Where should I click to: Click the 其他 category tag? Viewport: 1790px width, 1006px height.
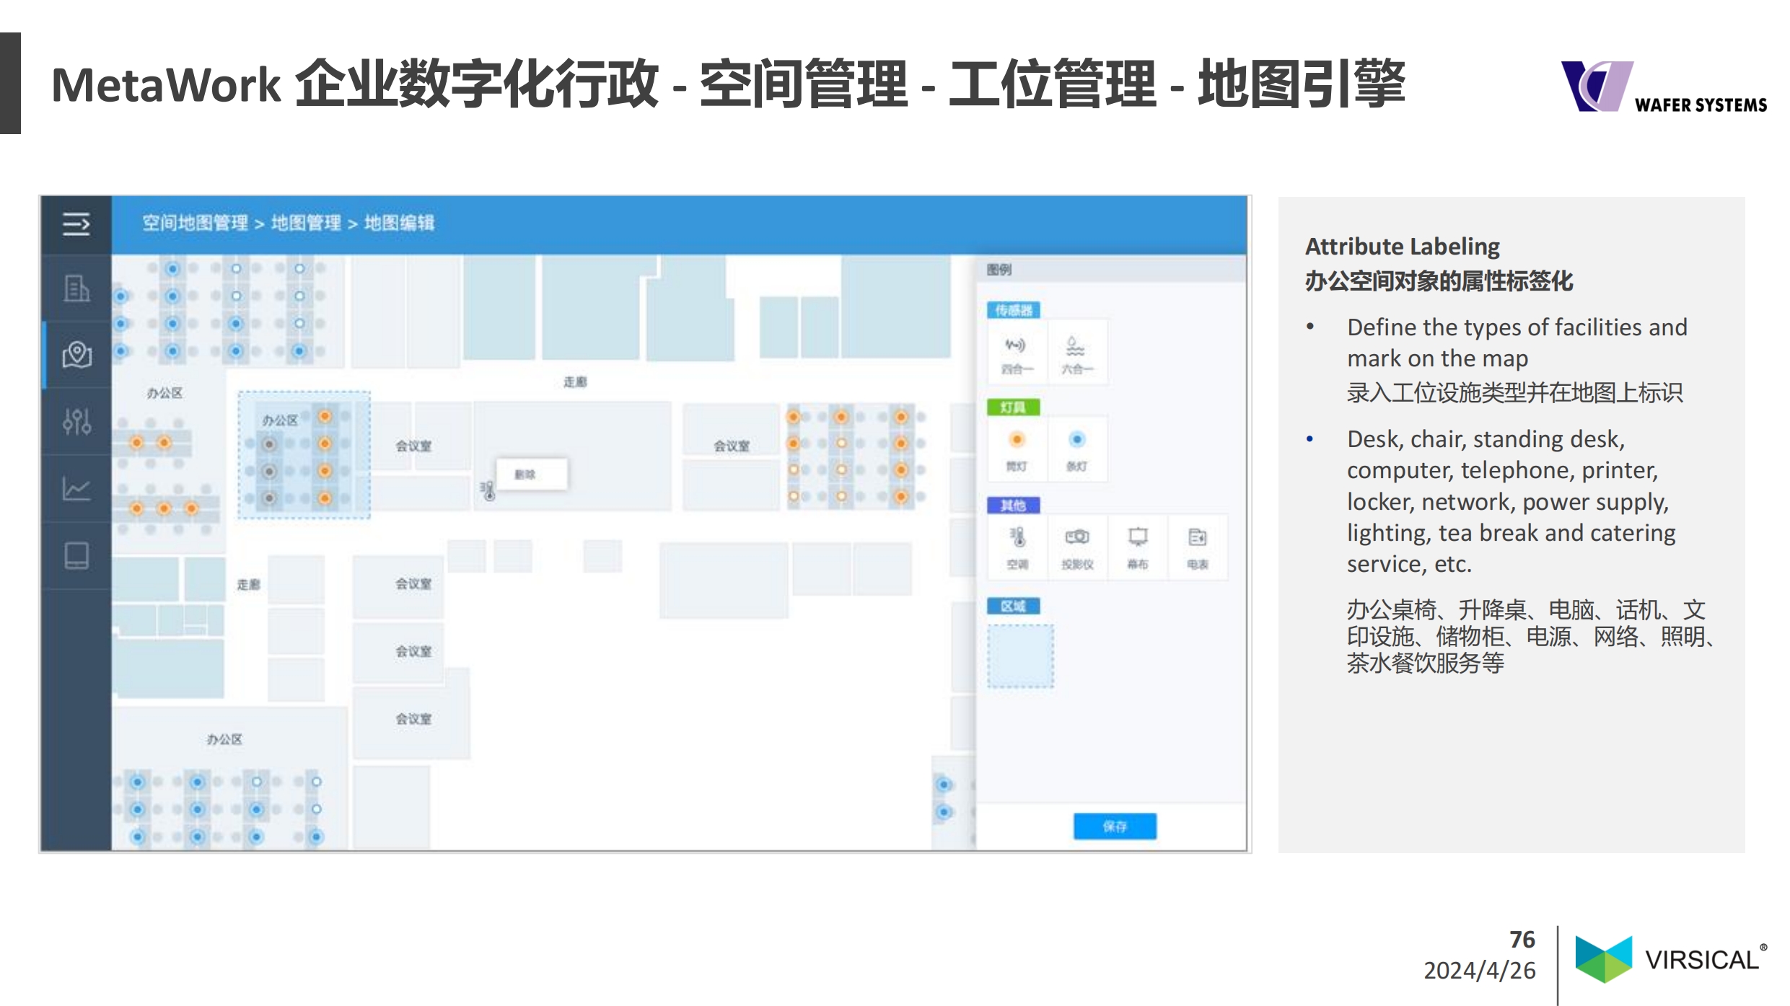point(1014,506)
